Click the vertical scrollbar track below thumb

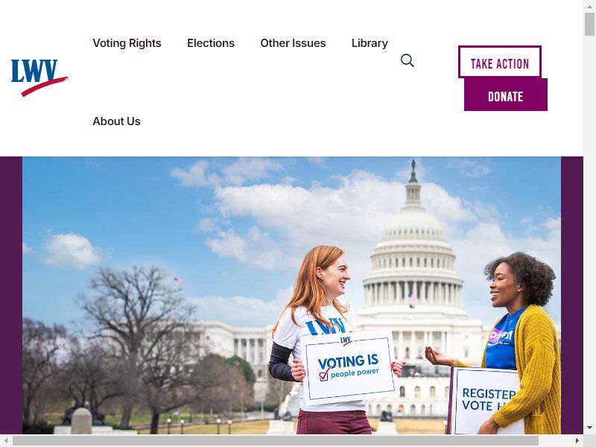(589, 228)
